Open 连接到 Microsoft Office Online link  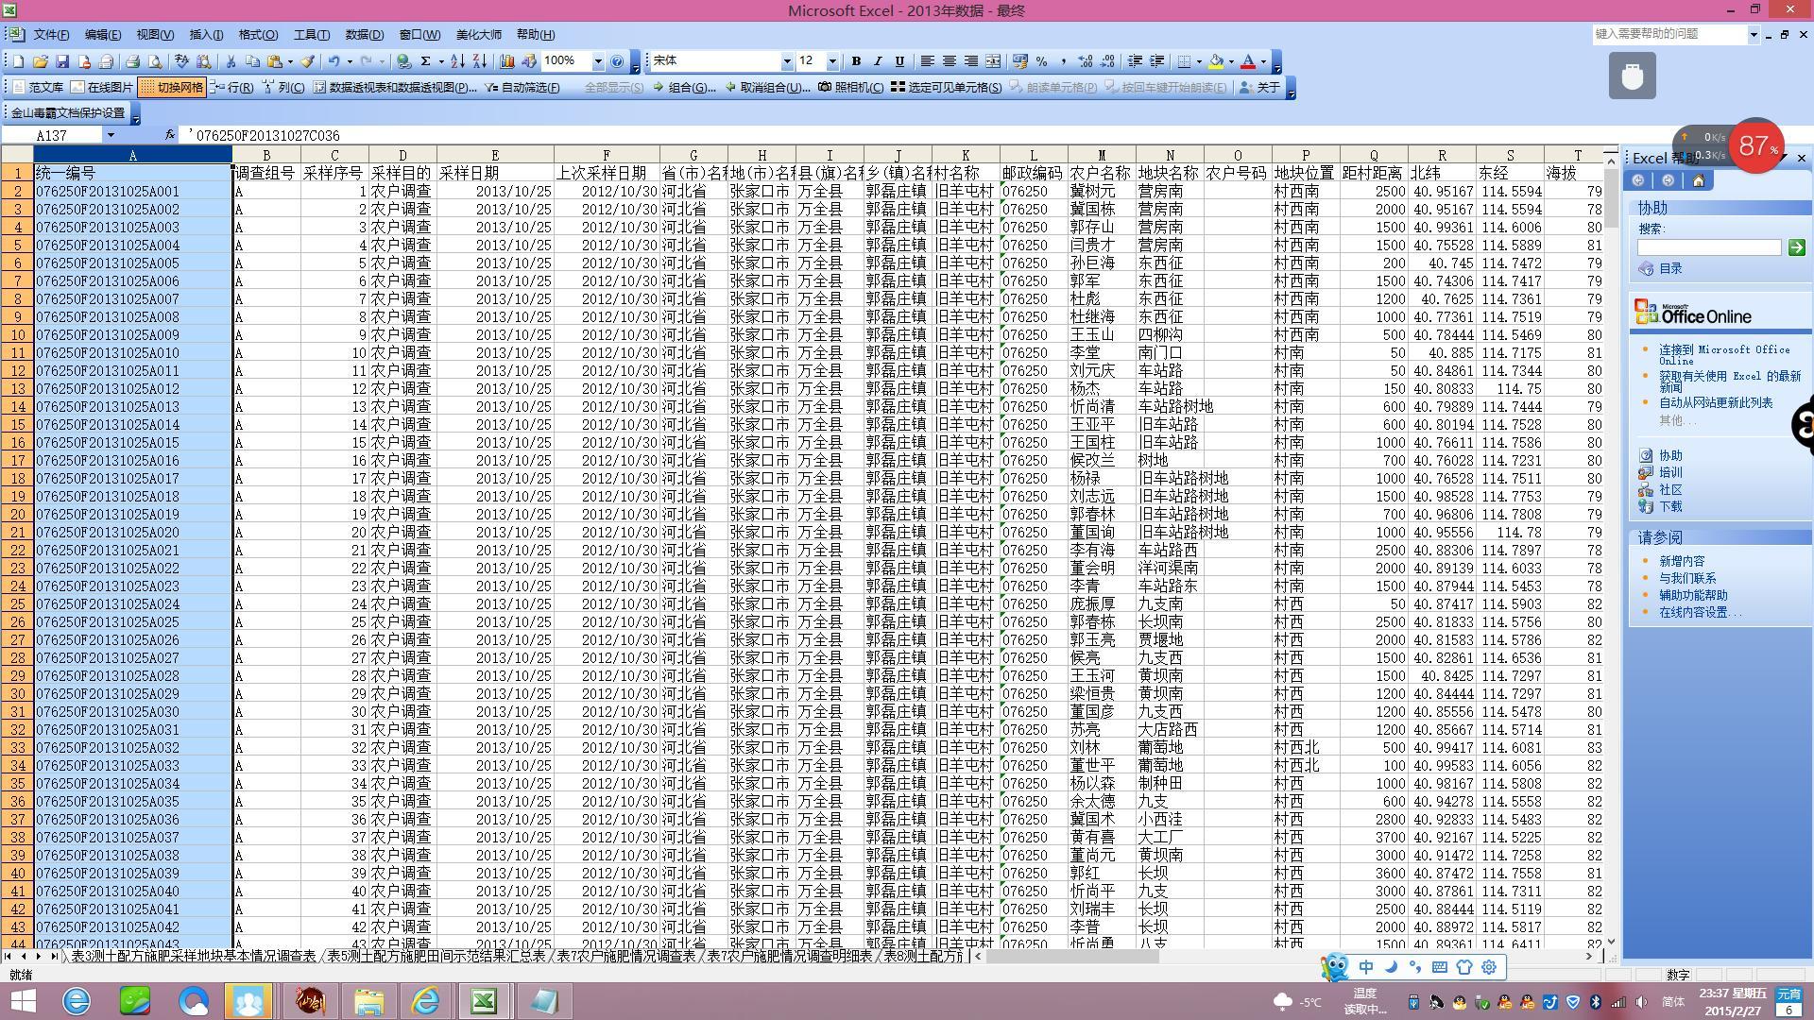tap(1724, 355)
